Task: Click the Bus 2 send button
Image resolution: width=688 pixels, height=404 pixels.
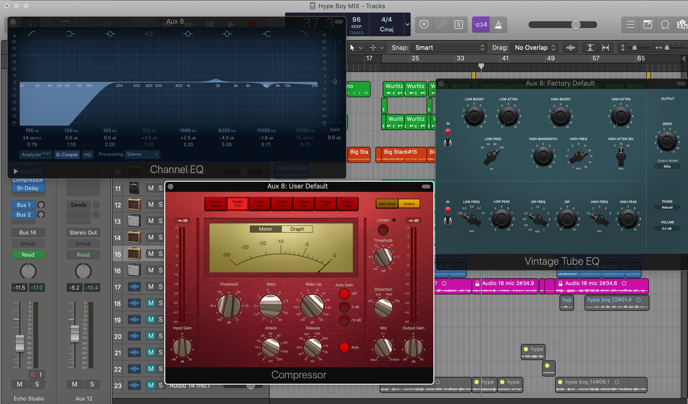Action: tap(24, 214)
